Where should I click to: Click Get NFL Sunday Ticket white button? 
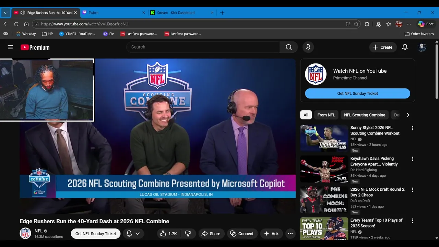coord(96,234)
